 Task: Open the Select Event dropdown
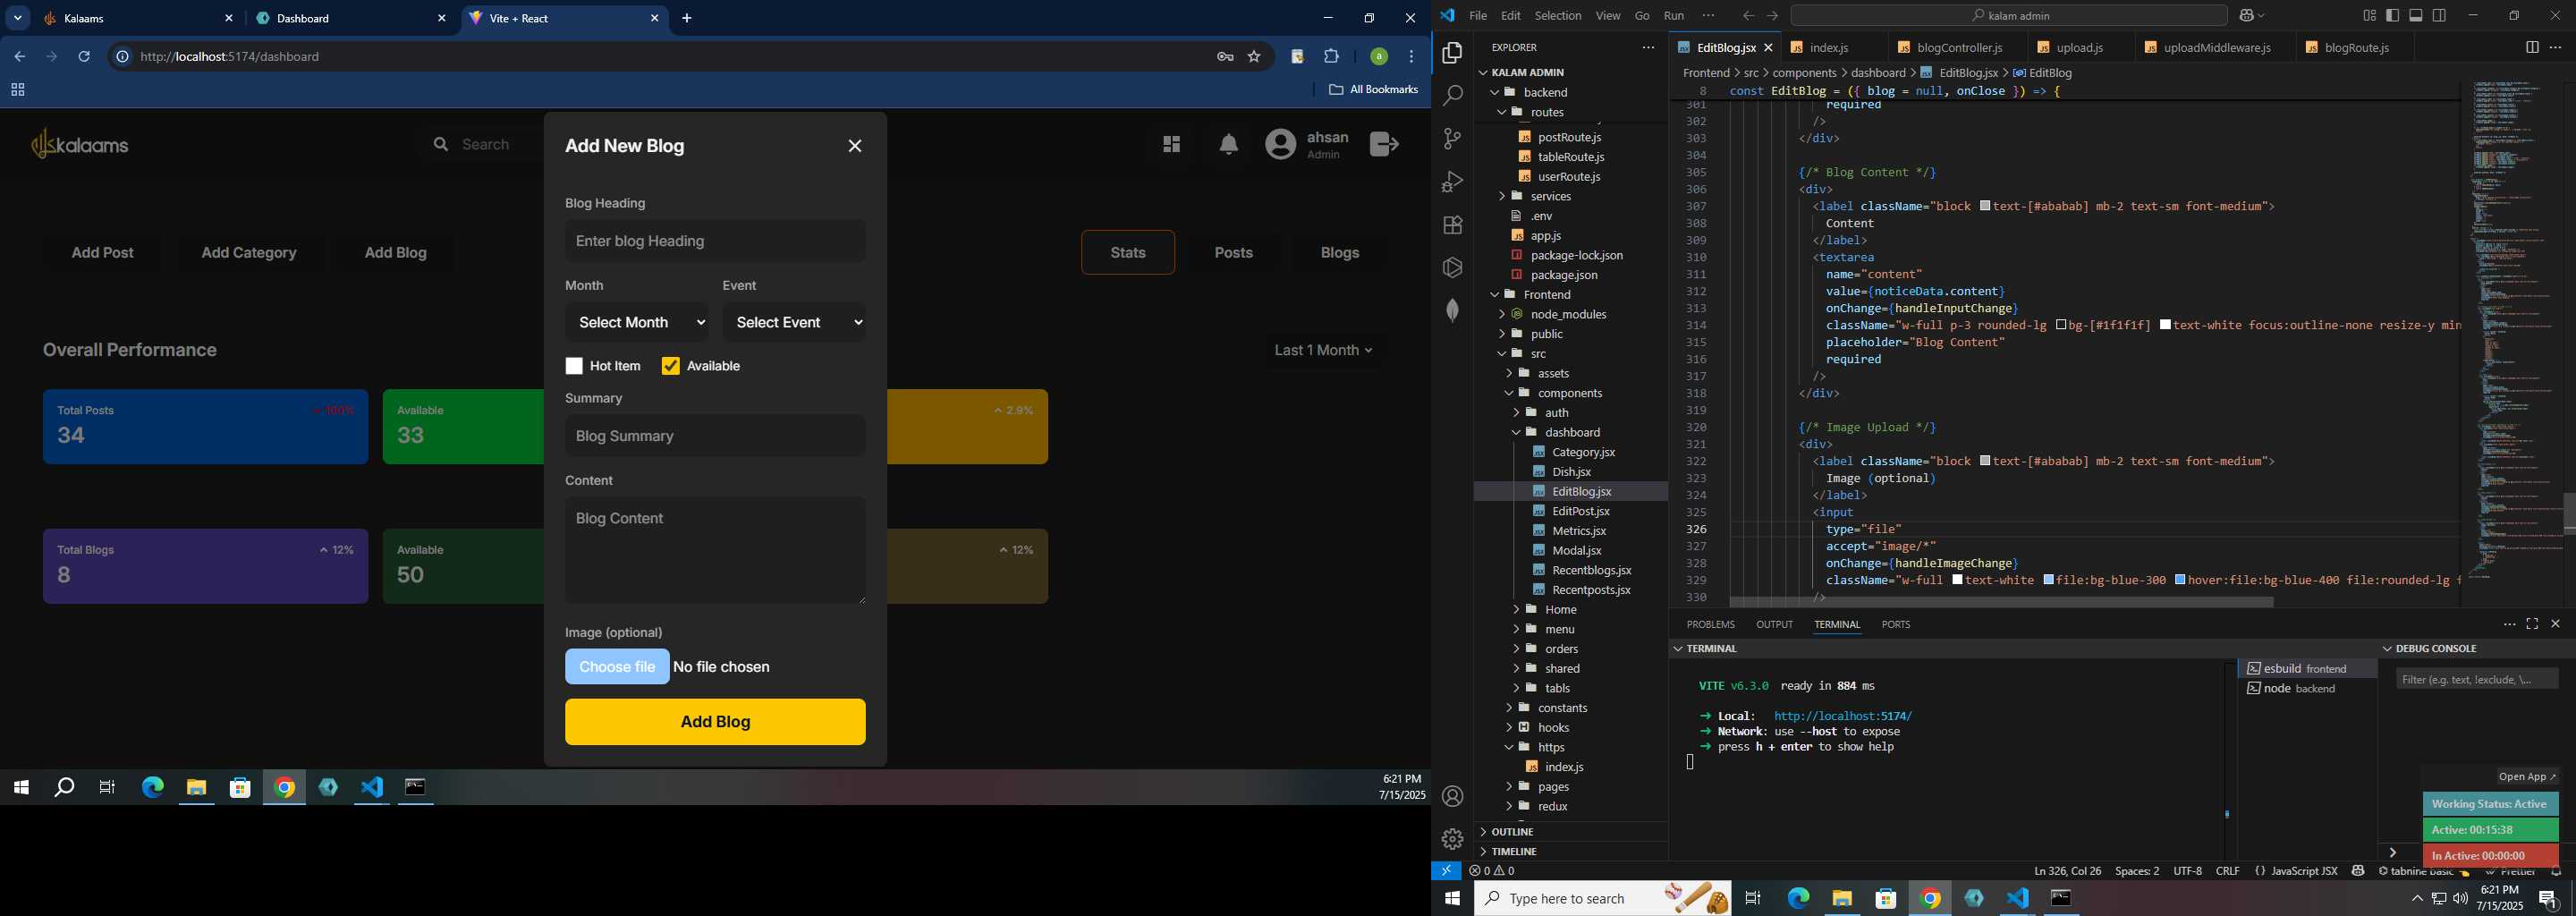click(795, 322)
